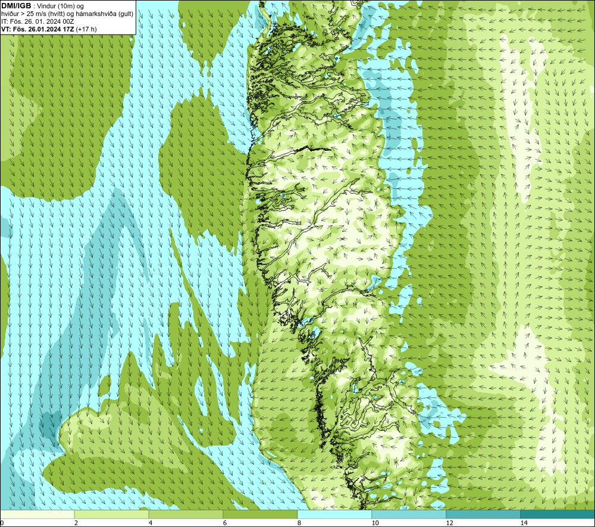Click the scale label '8'
Screen dimensions: 595x527
pos(299,523)
